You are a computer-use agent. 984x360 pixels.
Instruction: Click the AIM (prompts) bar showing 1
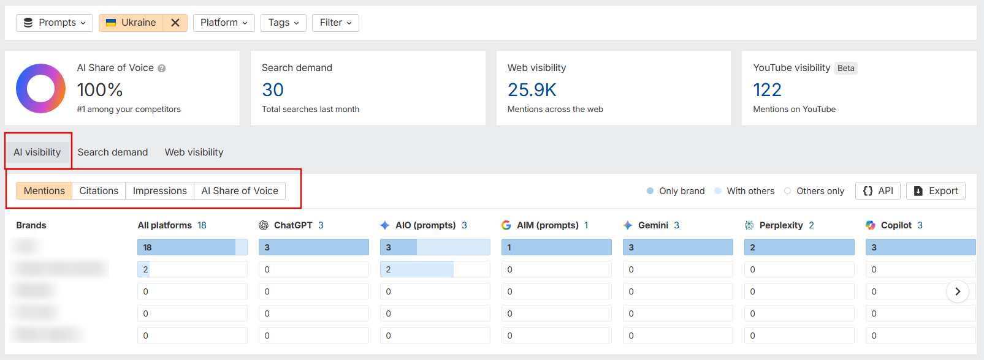[557, 247]
